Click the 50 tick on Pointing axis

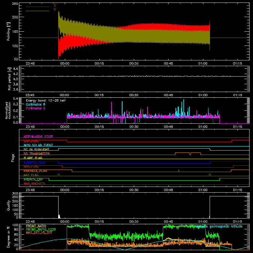coord(16,59)
